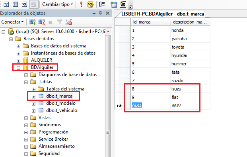Click the Disconnect server icon
Image resolution: width=247 pixels, height=157 pixels.
point(41,22)
